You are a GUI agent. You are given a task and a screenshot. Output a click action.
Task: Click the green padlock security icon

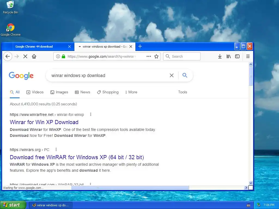[63, 56]
